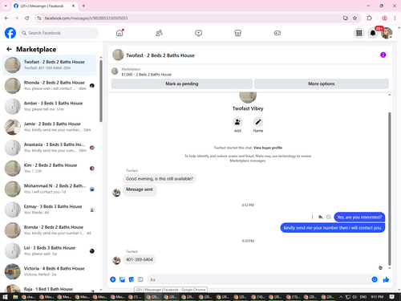Choose a sticker icon in composer
Viewport: 401px width, 301px height.
132,279
